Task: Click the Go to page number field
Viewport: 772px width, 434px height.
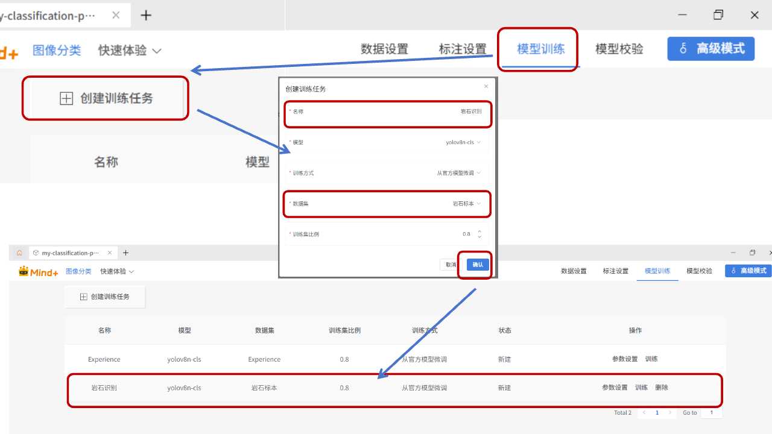Action: tap(712, 413)
